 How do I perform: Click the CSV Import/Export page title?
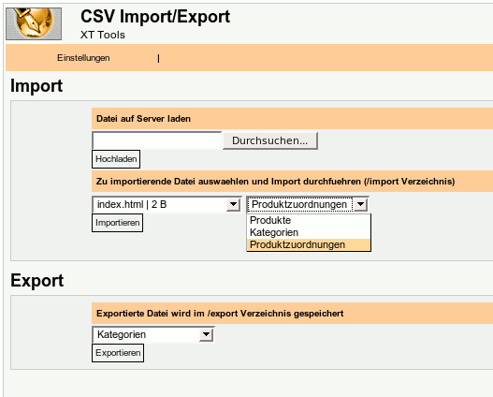tap(155, 16)
